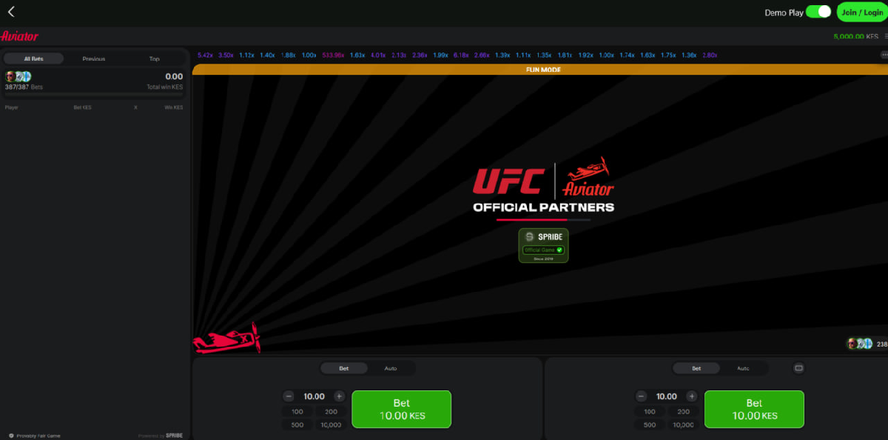The height and width of the screenshot is (440, 888).
Task: Click the Total win KES value 0.00
Action: click(x=174, y=76)
